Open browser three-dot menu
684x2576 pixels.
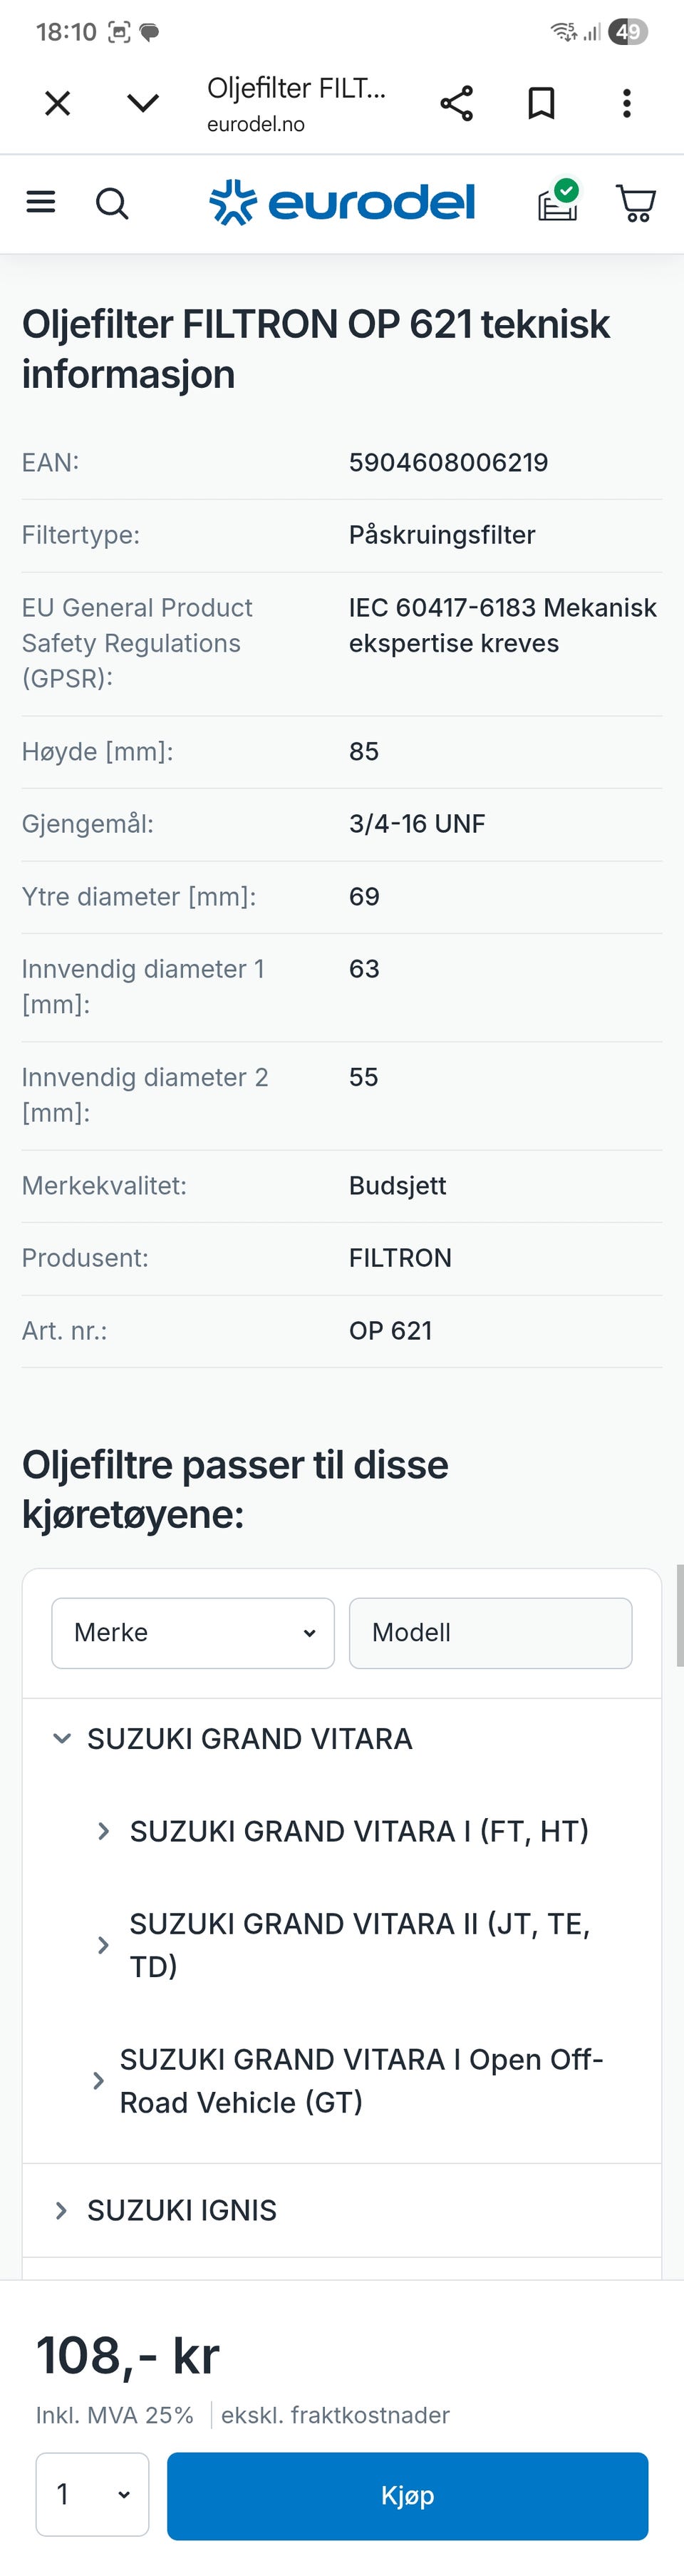pyautogui.click(x=627, y=103)
